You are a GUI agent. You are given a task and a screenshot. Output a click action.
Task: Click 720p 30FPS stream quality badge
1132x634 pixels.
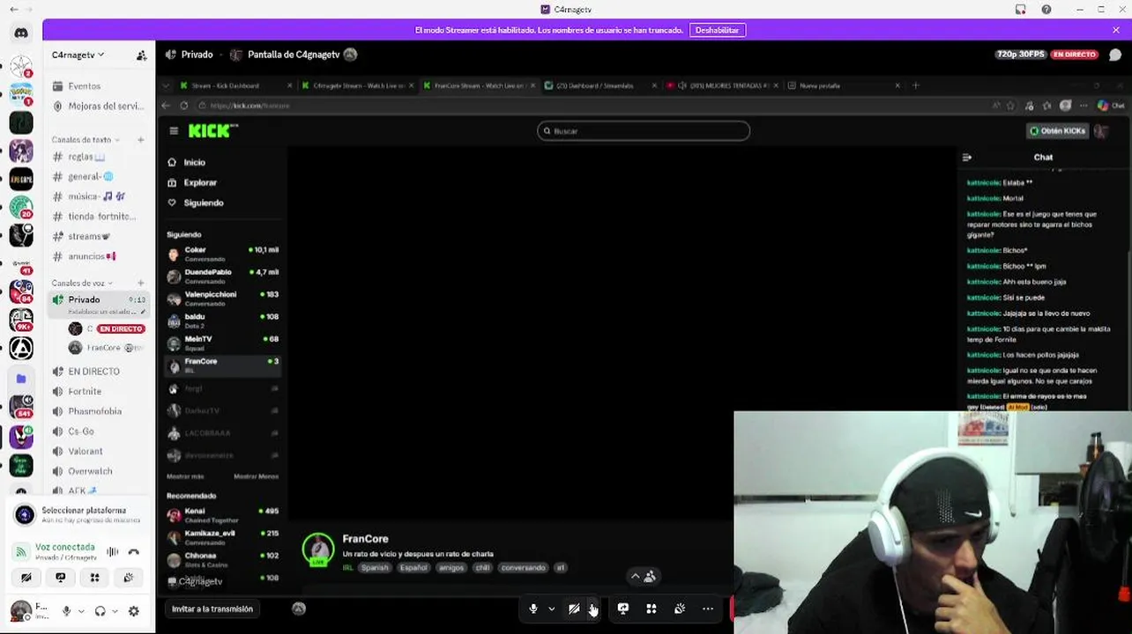pos(1020,55)
